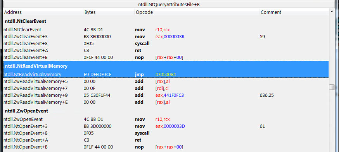The height and width of the screenshot is (152, 339).
Task: Click the Address column header
Action: coord(43,12)
